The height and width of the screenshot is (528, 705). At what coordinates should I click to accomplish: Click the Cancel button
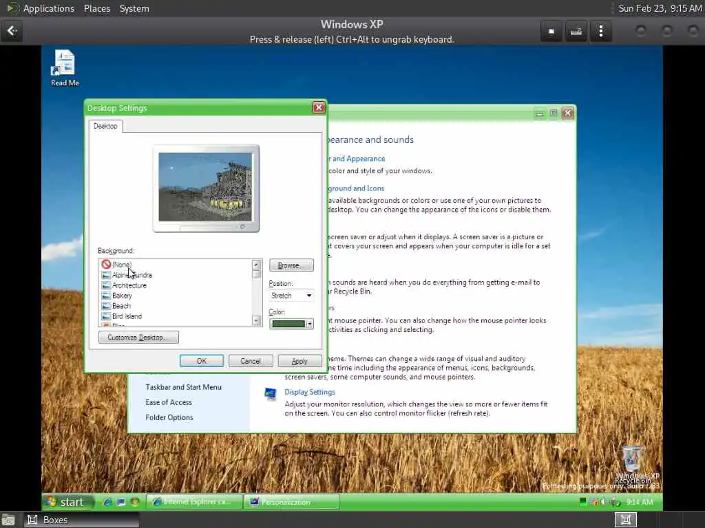click(251, 360)
